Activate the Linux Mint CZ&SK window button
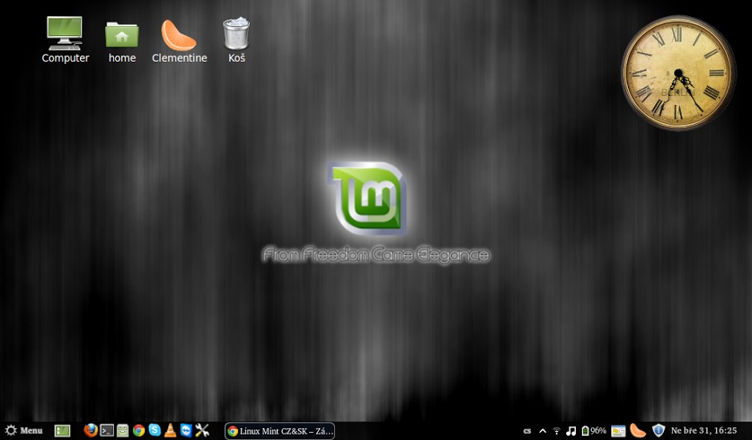Viewport: 752px width, 440px height. coord(279,431)
